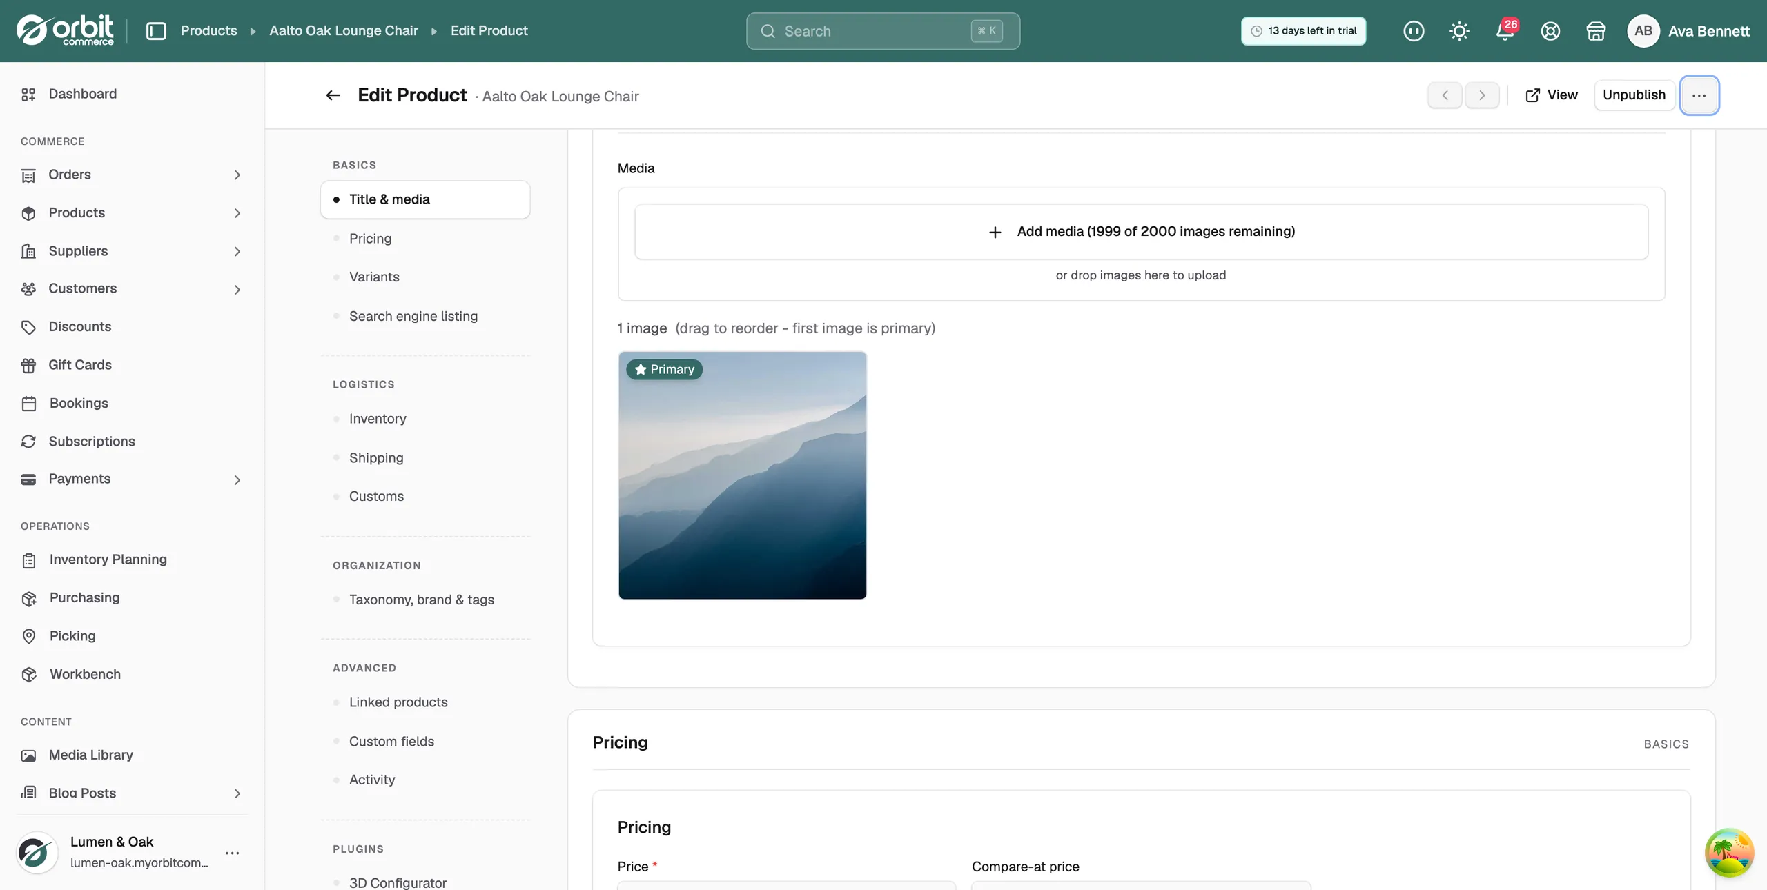1767x890 pixels.
Task: Click the Unpublish button
Action: click(1634, 95)
